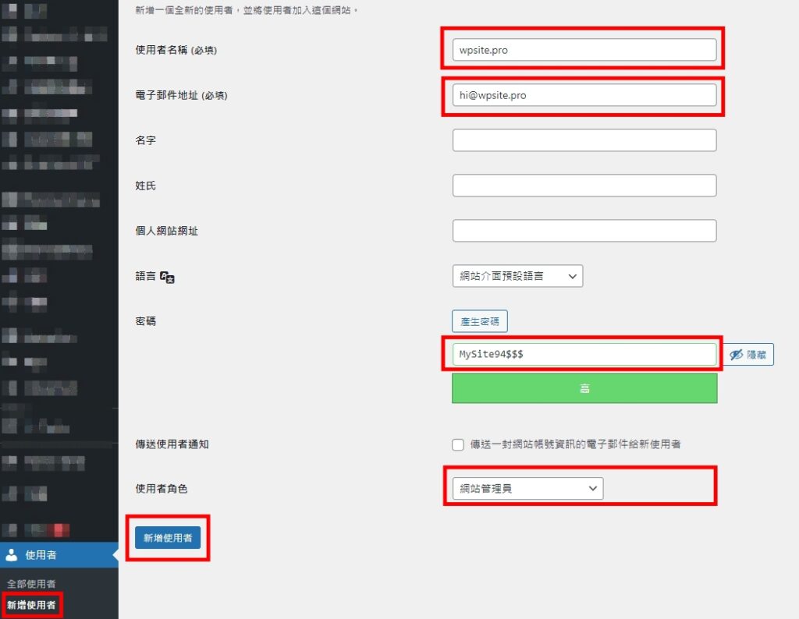This screenshot has width=799, height=619.
Task: Click the email field with hi@wpsite.pro
Action: tap(584, 95)
